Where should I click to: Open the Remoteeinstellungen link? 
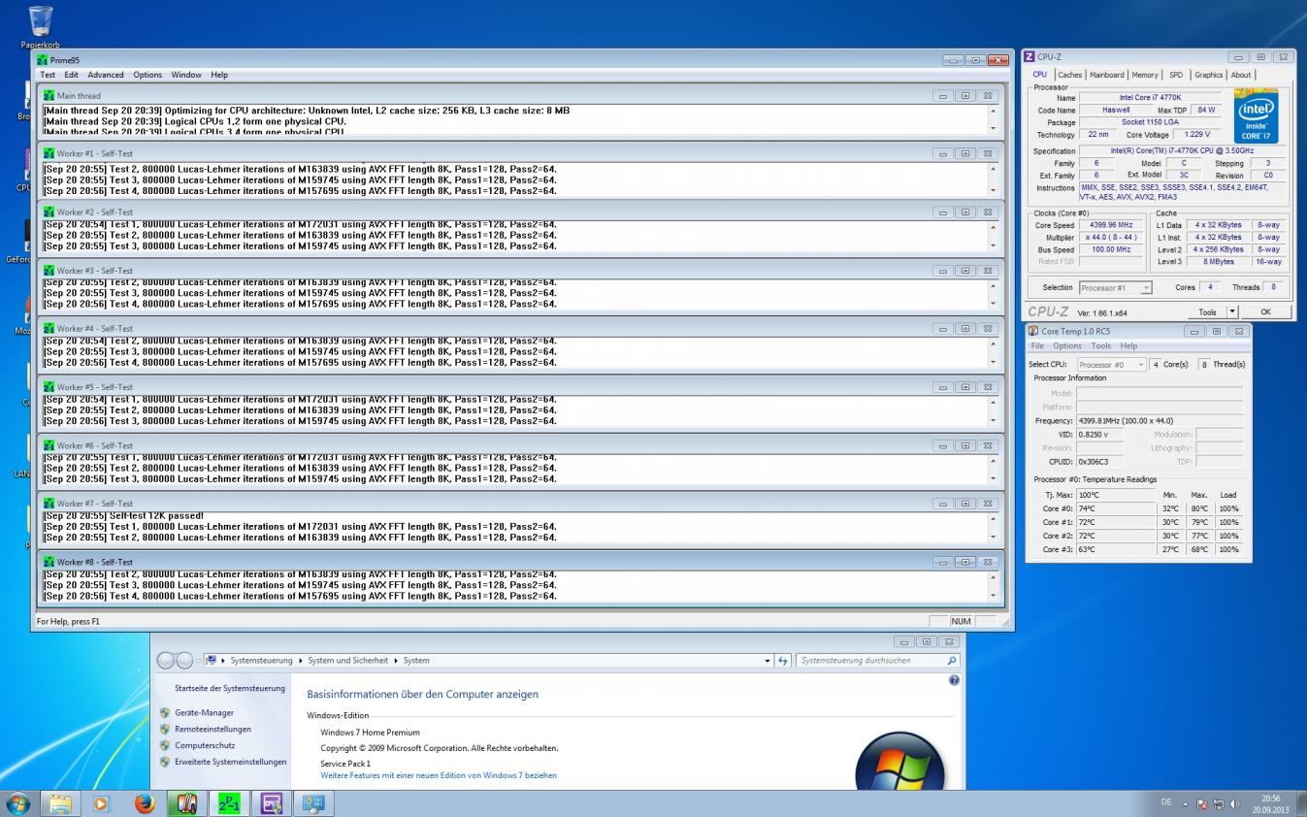[212, 730]
